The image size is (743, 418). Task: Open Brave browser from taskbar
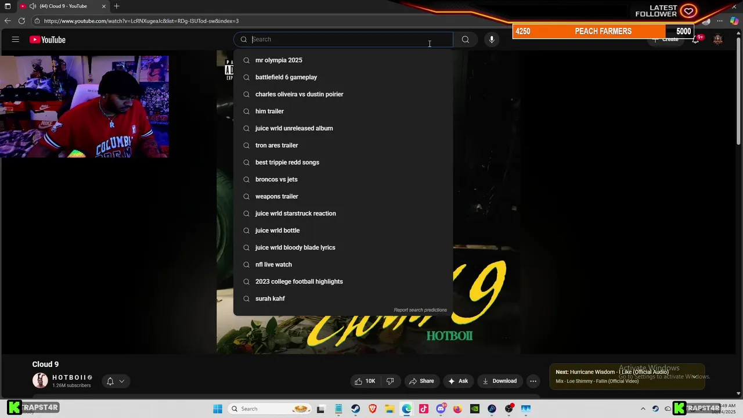[x=373, y=409]
